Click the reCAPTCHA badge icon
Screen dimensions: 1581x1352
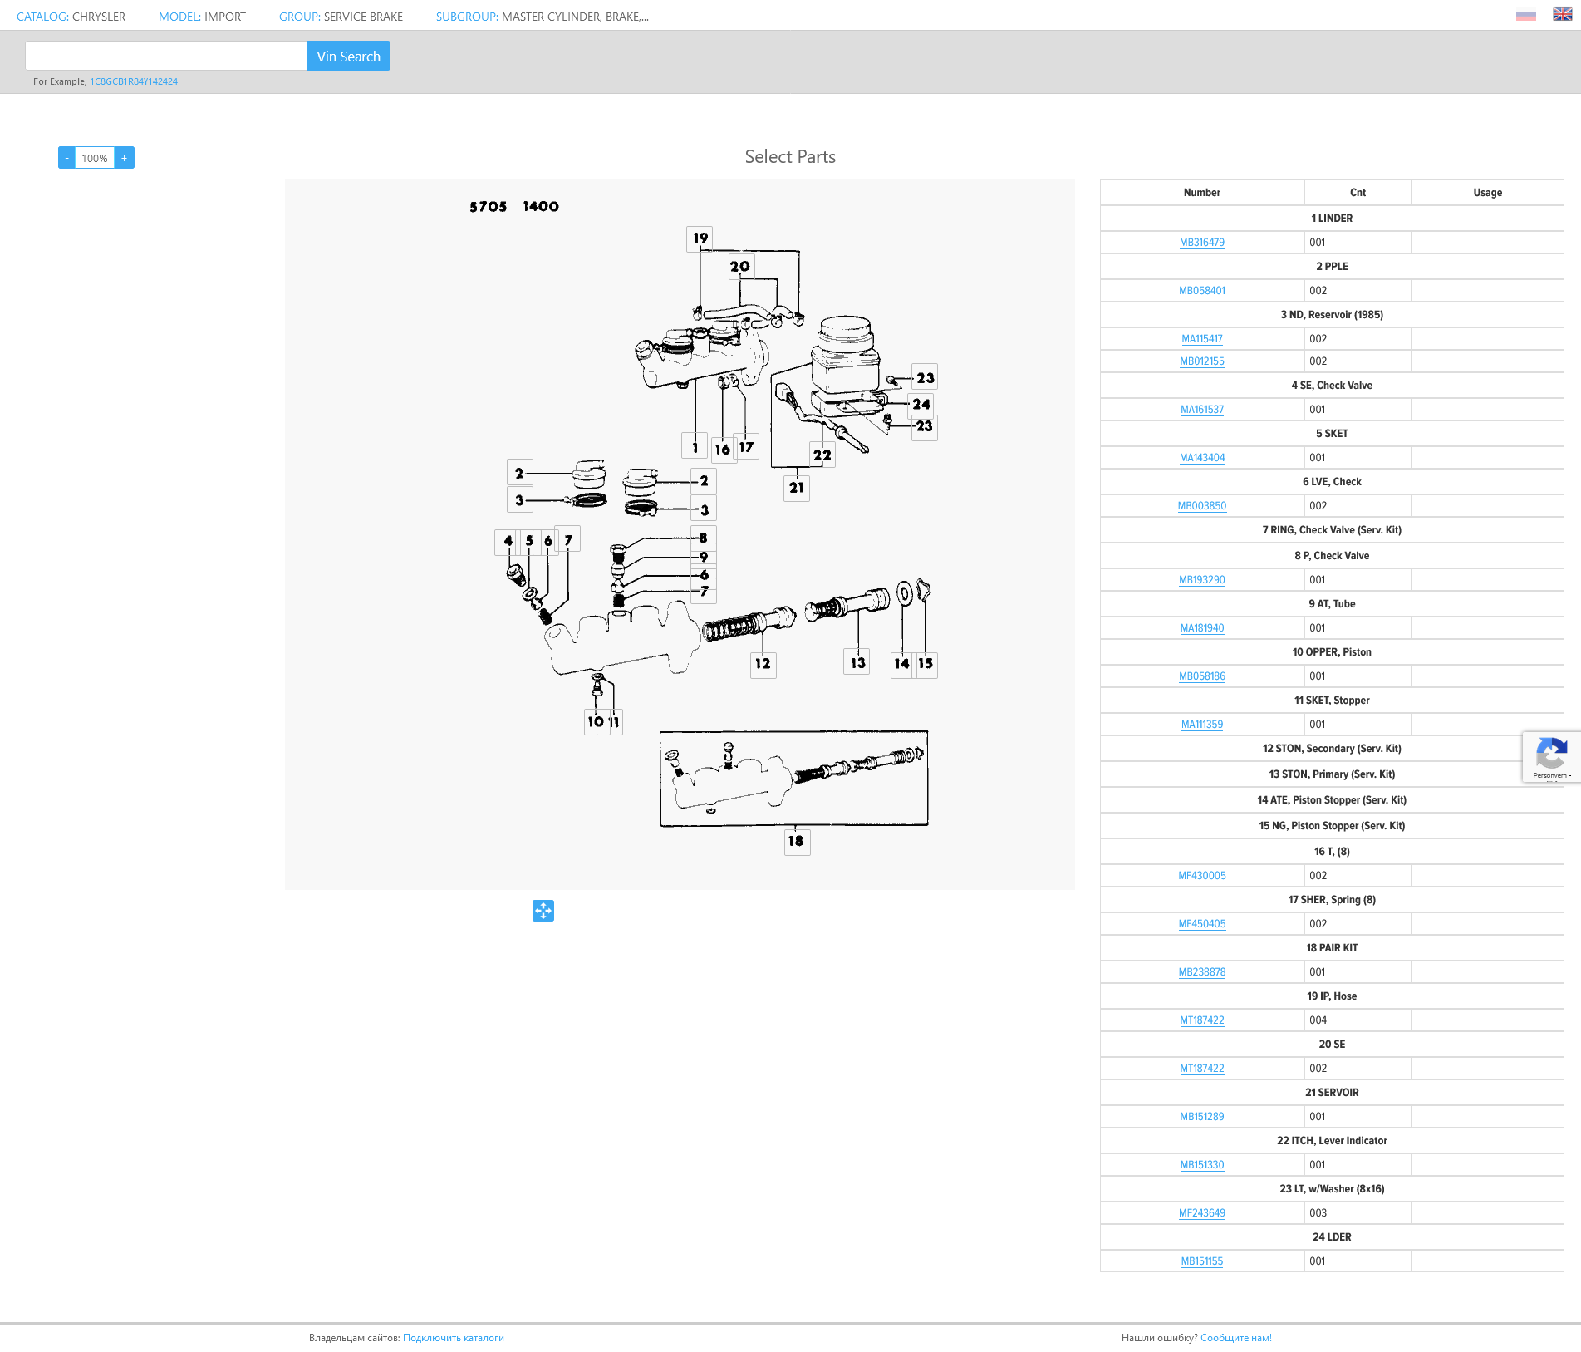pyautogui.click(x=1550, y=756)
